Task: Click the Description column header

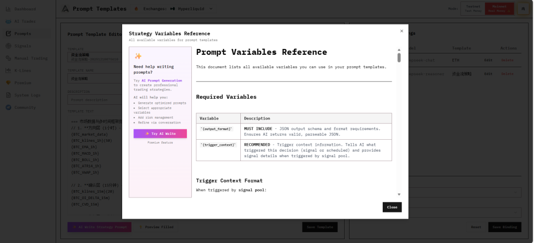Action: [316, 119]
